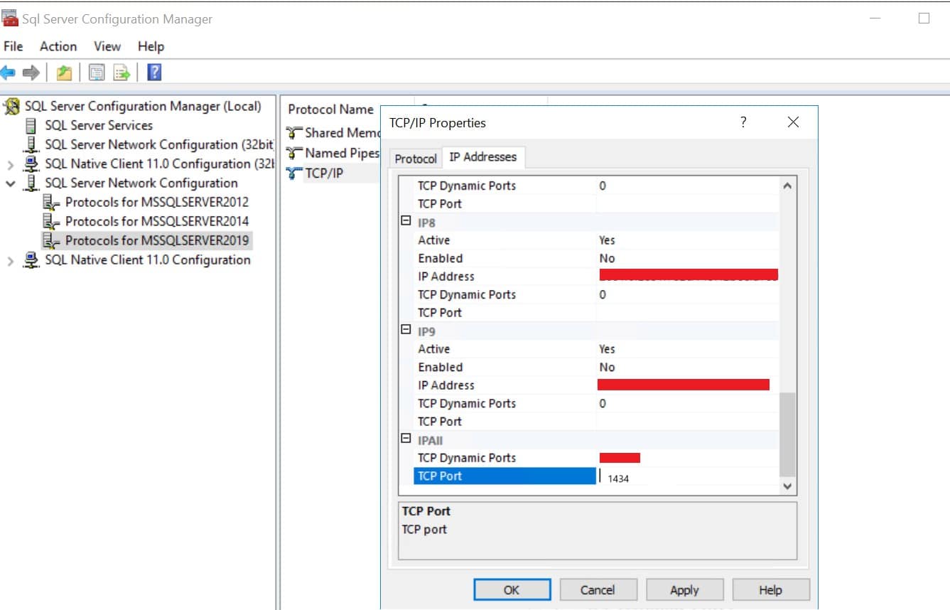
Task: Collapse the IP8 section
Action: point(406,221)
